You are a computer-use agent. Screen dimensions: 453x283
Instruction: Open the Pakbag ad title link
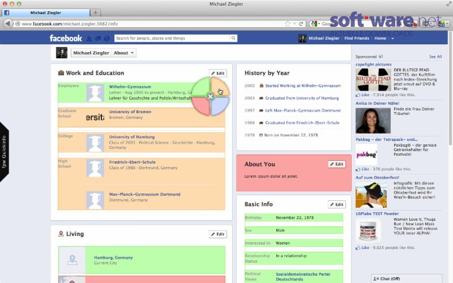coord(386,139)
